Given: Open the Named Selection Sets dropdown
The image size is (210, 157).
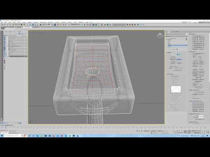Looking at the screenshot, I should pos(75,25).
